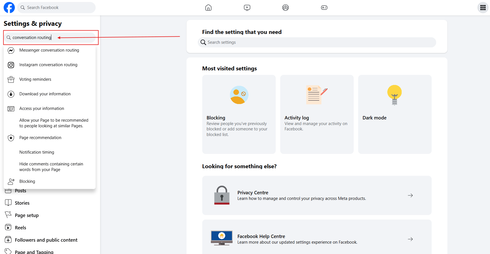Open Followers and public content settings
The image size is (490, 254).
pyautogui.click(x=46, y=240)
